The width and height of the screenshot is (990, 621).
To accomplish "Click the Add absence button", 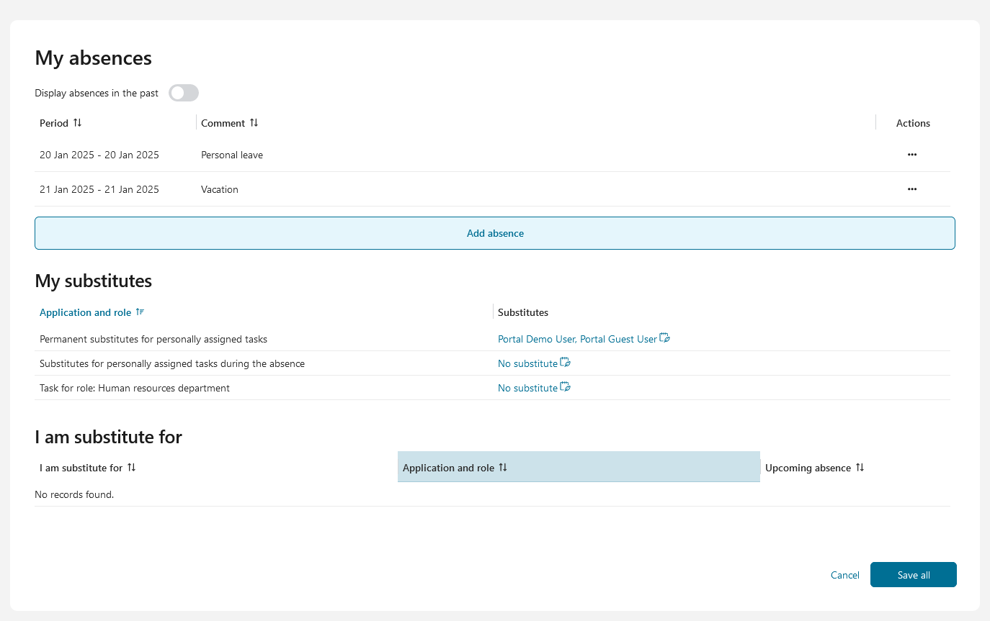I will click(495, 233).
